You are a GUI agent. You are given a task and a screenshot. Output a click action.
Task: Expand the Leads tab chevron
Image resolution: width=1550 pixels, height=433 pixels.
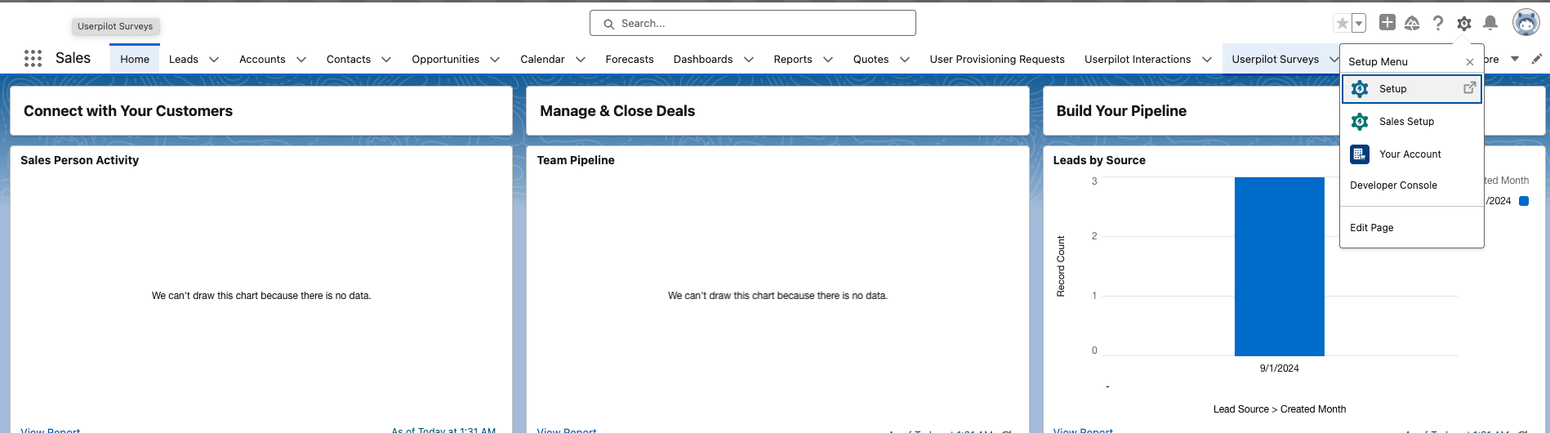(x=214, y=60)
